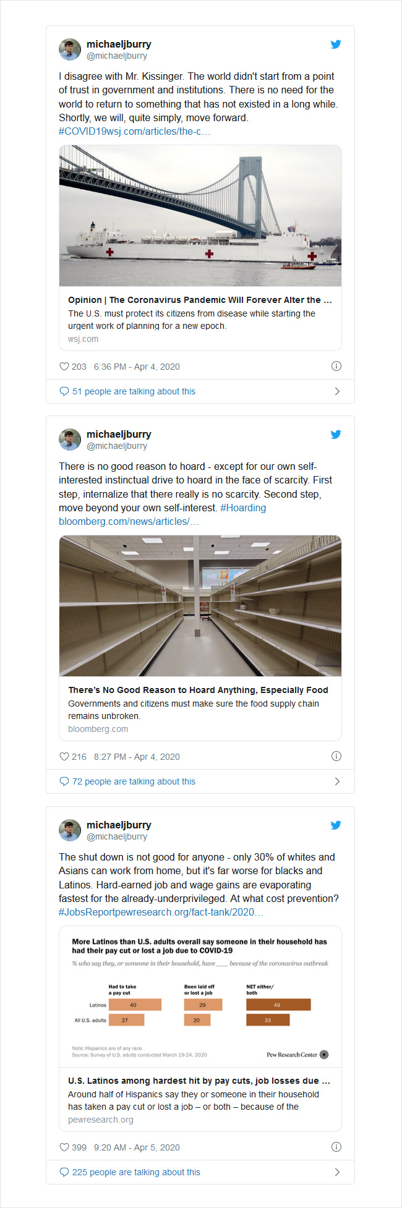The height and width of the screenshot is (1208, 402).
Task: Click the empty store shelves photo
Action: 200,606
